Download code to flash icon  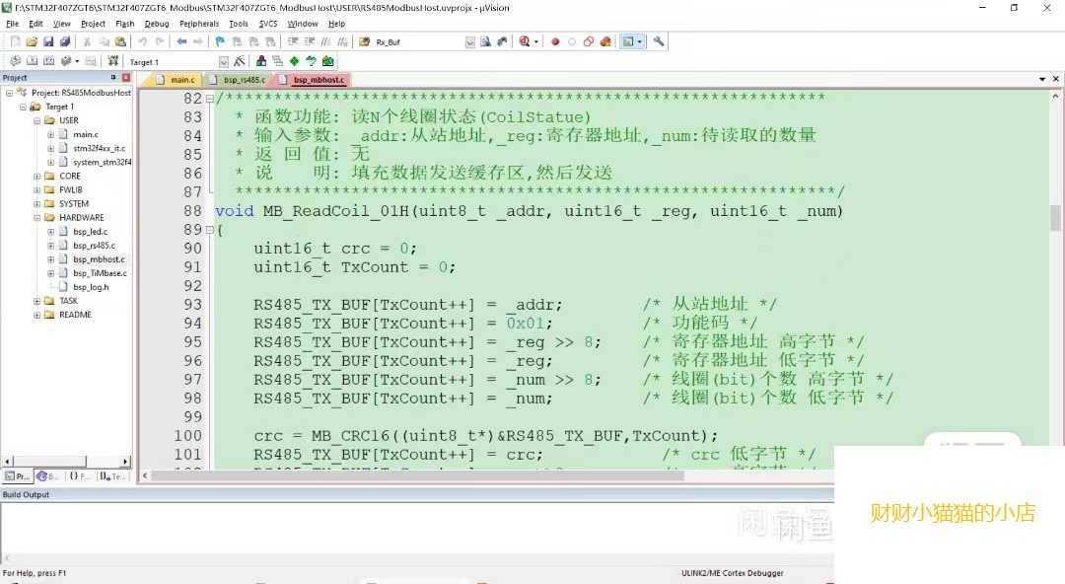coord(112,61)
